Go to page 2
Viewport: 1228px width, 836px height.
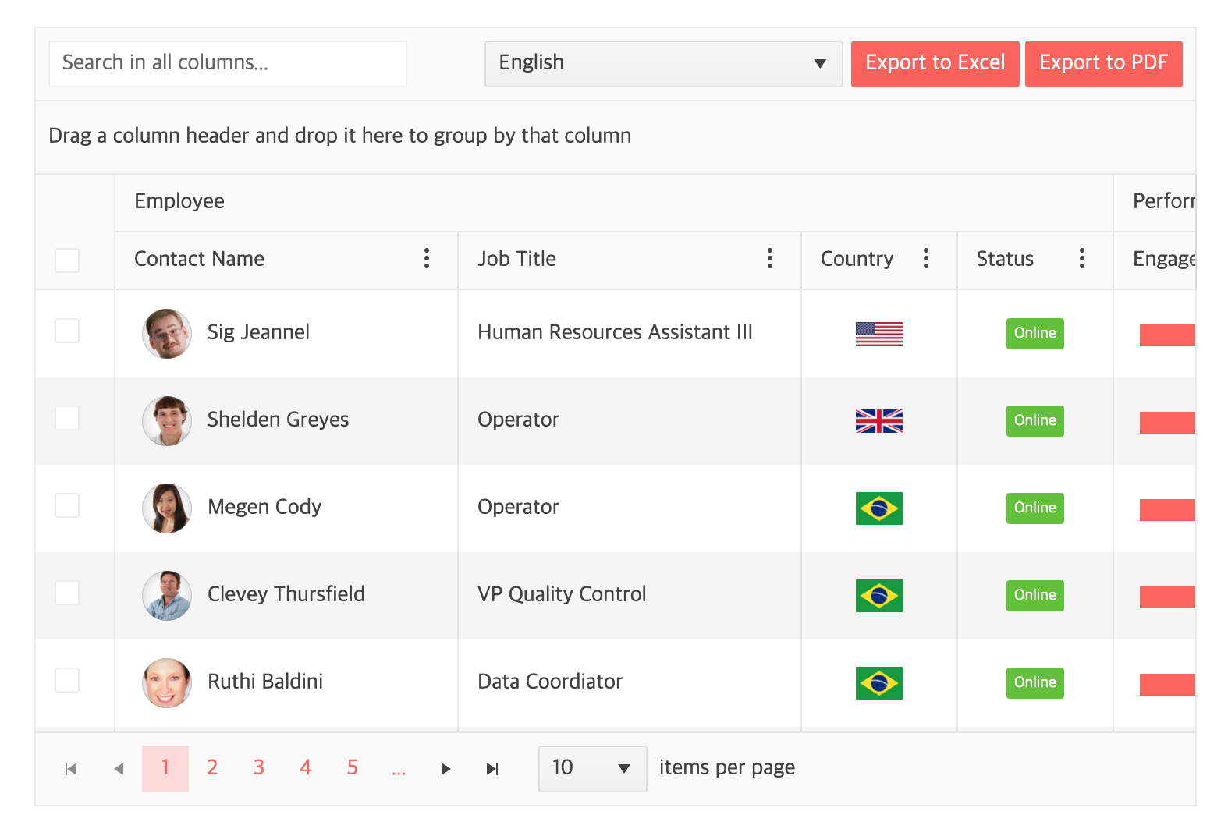(x=212, y=769)
